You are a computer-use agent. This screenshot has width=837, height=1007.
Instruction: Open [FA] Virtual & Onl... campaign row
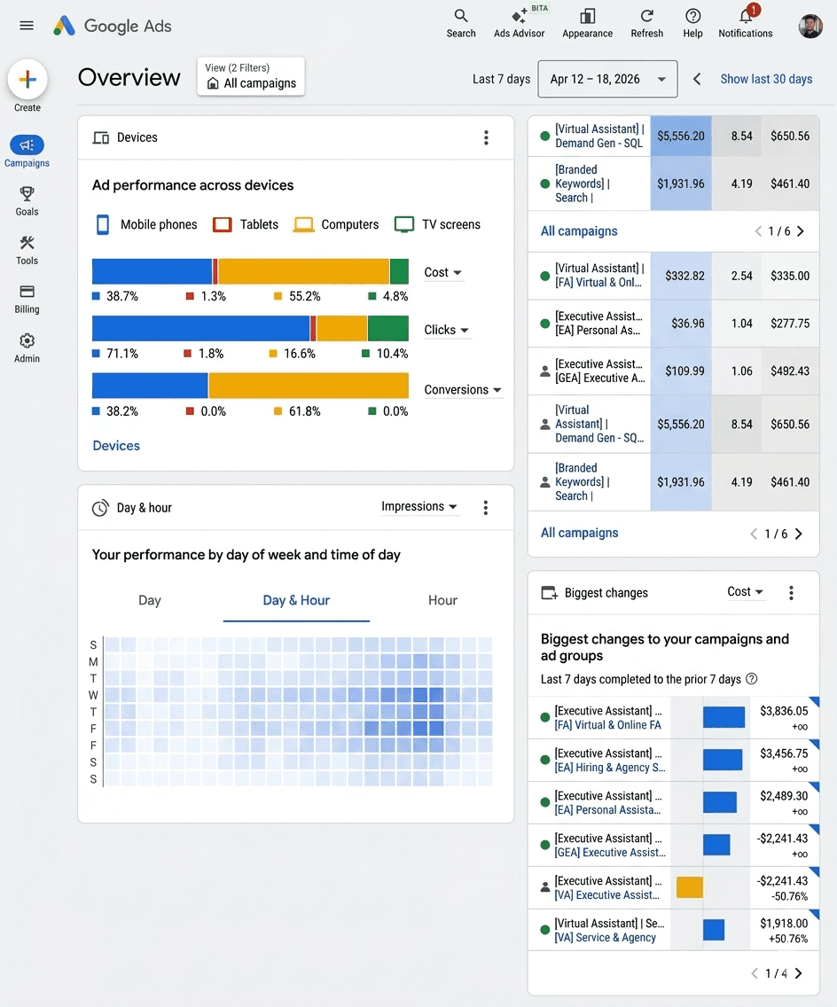point(674,276)
